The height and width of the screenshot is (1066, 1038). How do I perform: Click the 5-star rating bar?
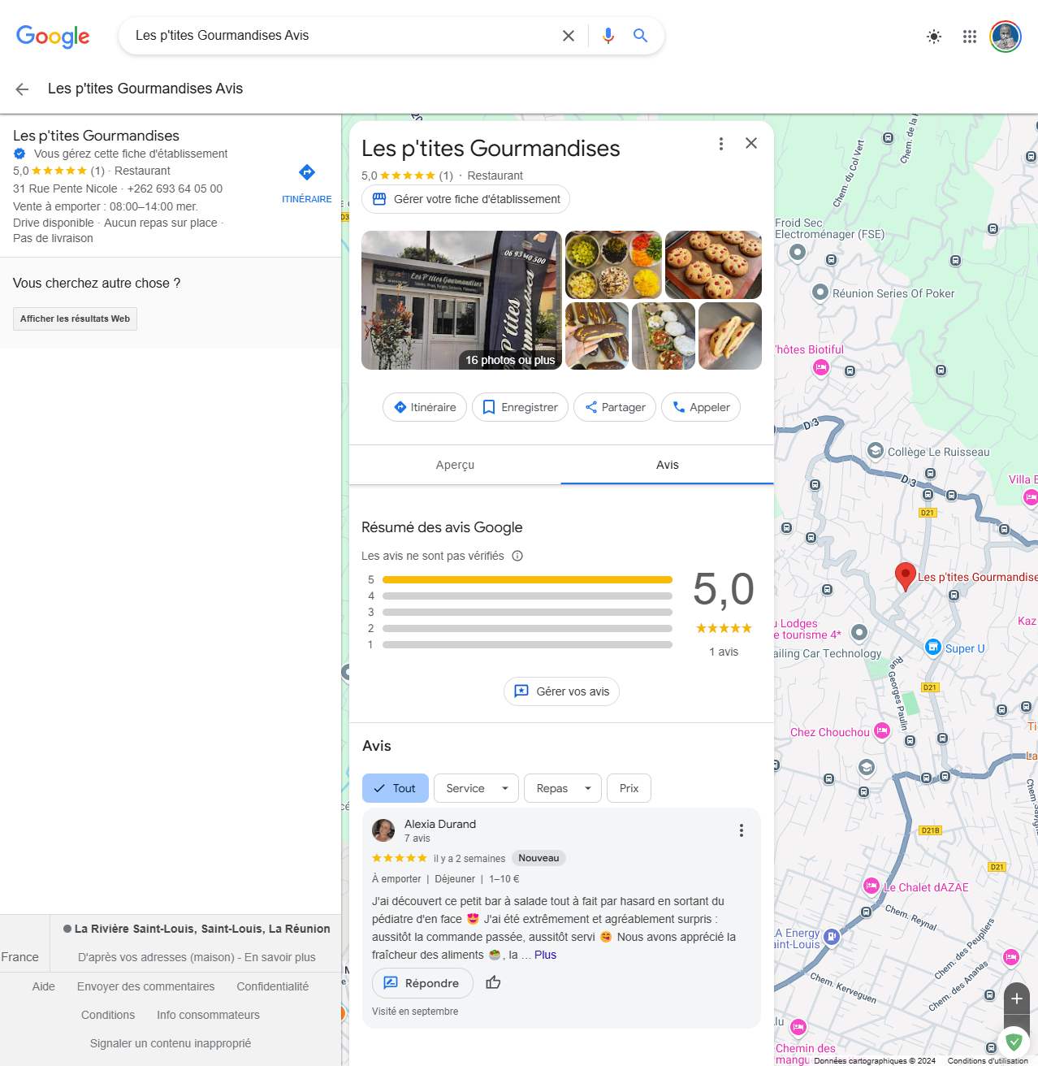click(527, 579)
